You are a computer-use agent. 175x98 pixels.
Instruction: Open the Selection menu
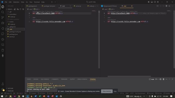[x=16, y=2]
